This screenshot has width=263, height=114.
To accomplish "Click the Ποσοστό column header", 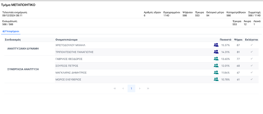I will tap(225, 40).
